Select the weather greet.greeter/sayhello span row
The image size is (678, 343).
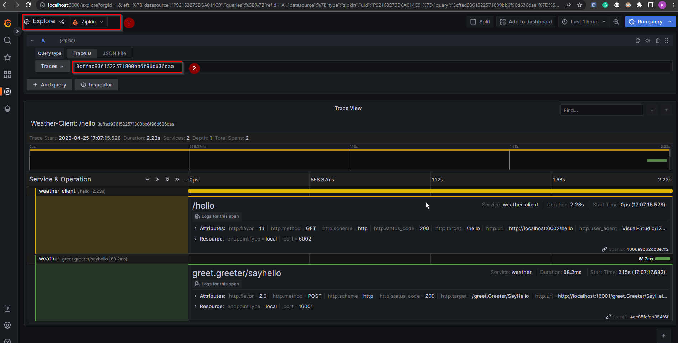tap(108, 259)
